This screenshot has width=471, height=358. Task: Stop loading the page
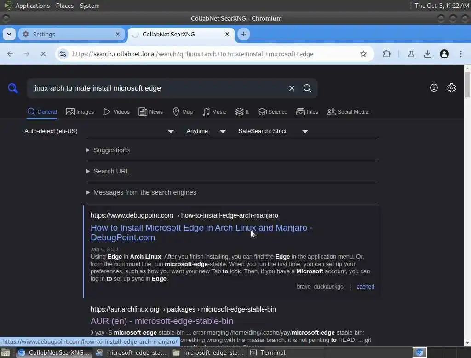click(x=43, y=54)
